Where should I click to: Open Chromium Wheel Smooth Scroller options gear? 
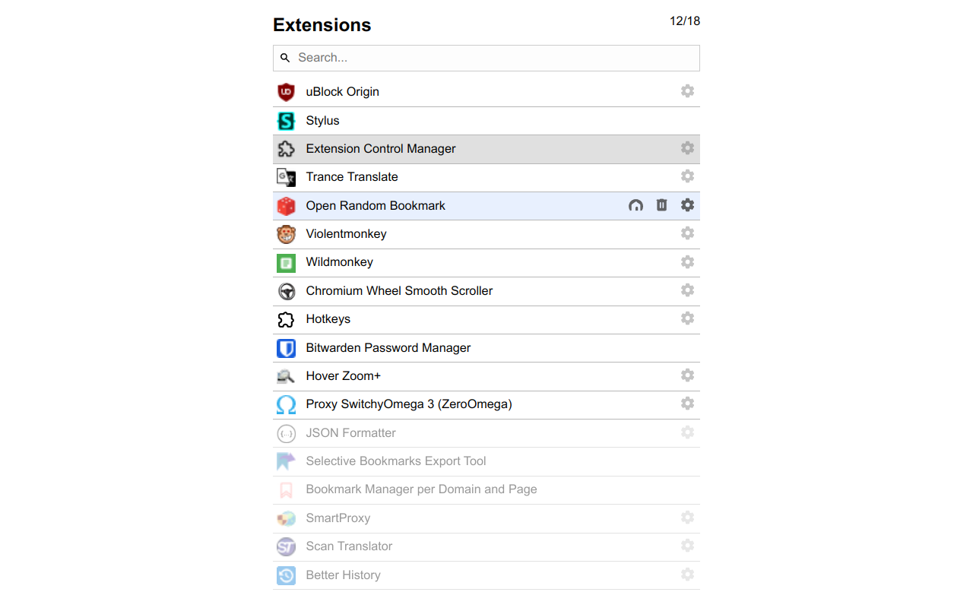(x=687, y=290)
